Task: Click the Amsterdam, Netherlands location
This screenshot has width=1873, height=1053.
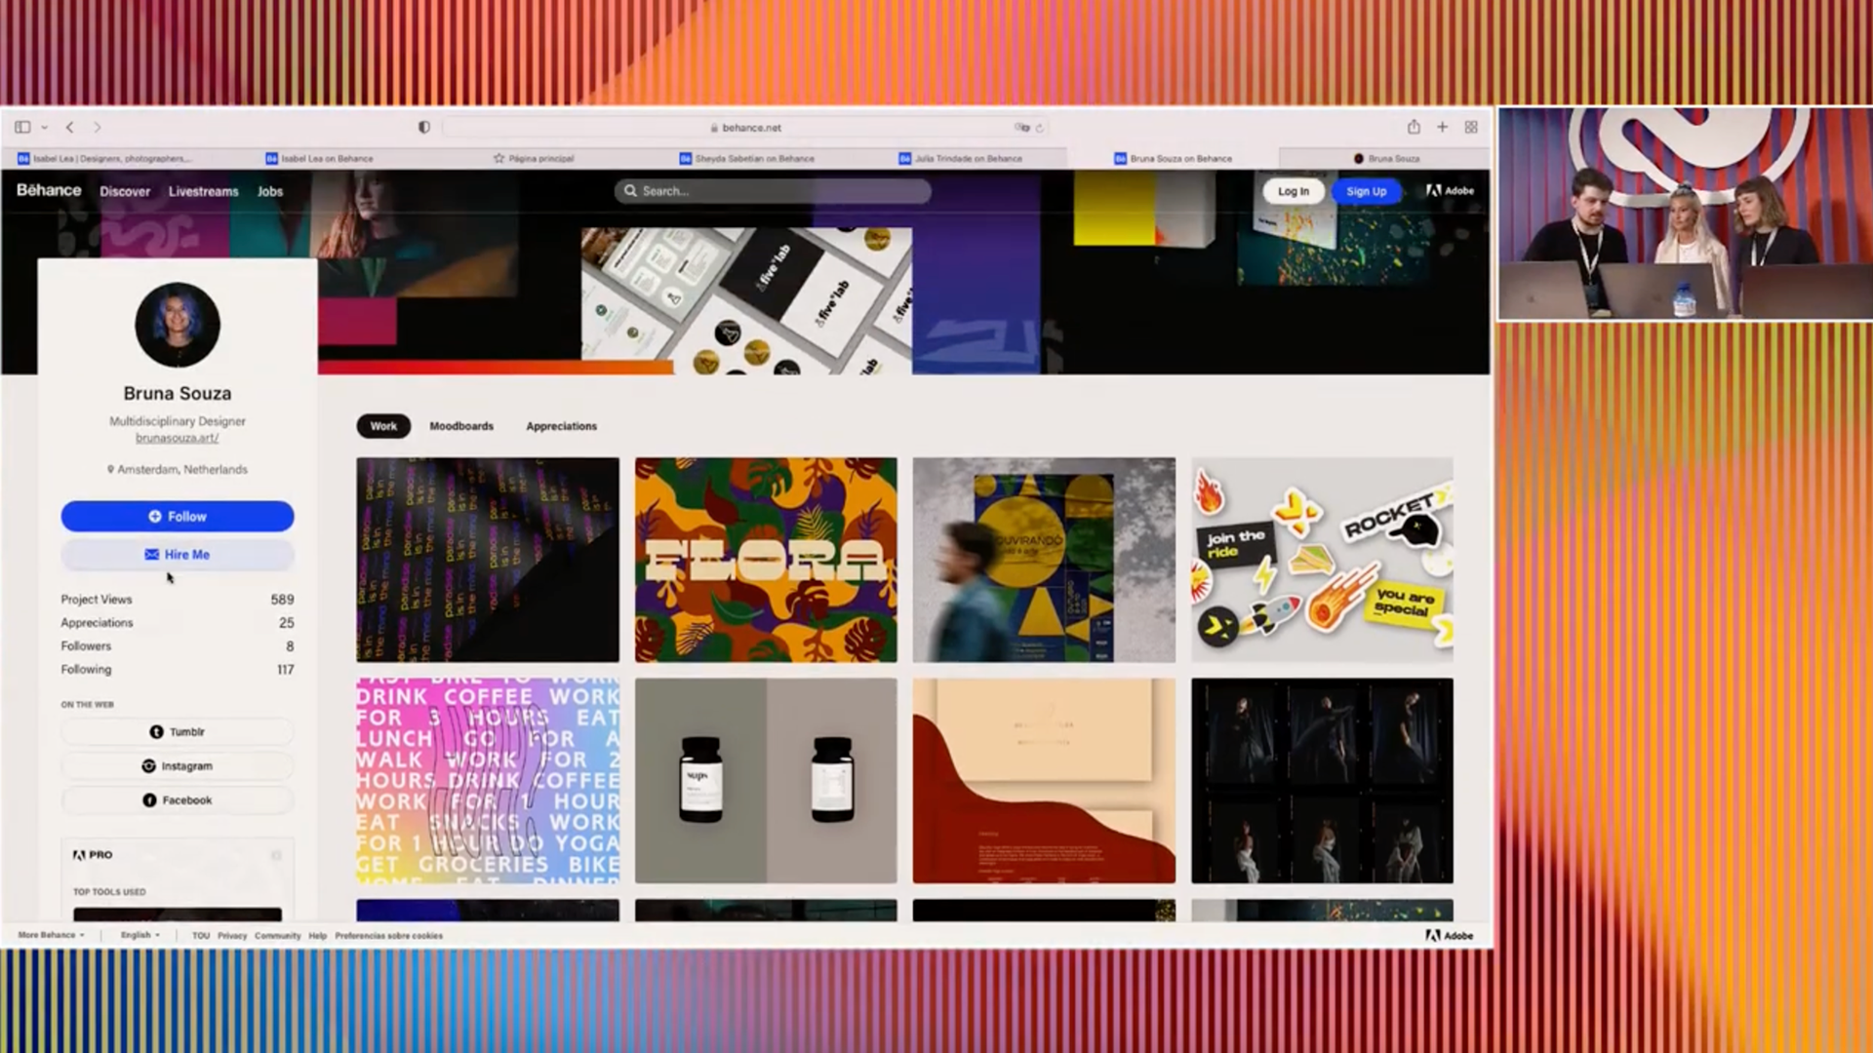Action: click(178, 469)
